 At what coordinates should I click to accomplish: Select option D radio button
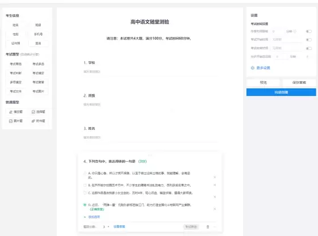click(x=85, y=205)
